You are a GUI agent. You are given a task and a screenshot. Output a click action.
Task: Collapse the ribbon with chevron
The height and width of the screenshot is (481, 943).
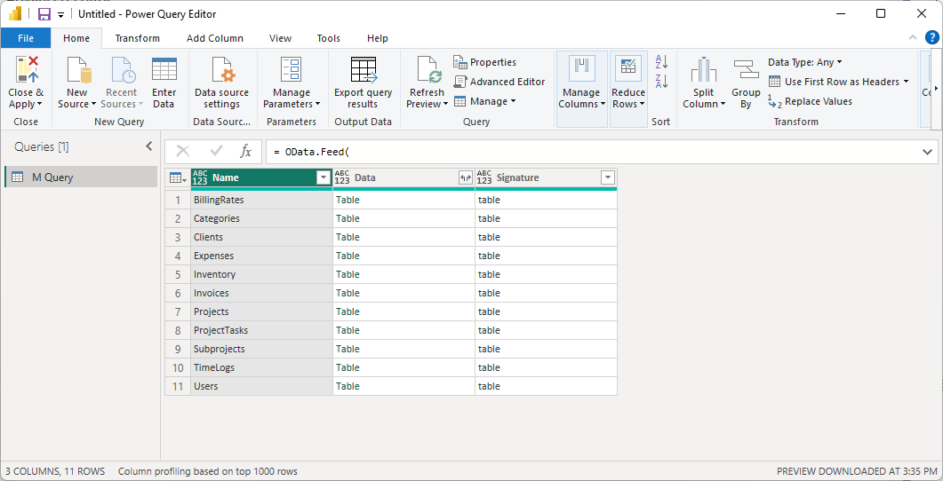coord(913,37)
